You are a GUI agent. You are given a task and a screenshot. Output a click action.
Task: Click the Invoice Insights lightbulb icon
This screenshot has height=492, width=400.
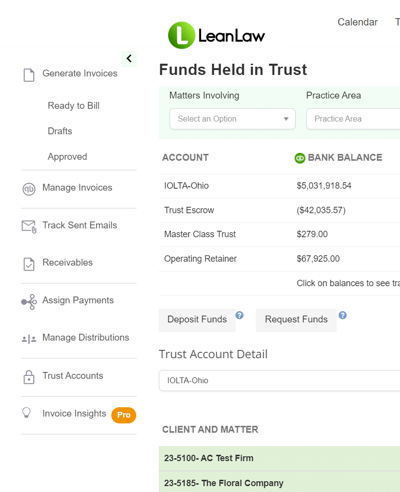27,413
